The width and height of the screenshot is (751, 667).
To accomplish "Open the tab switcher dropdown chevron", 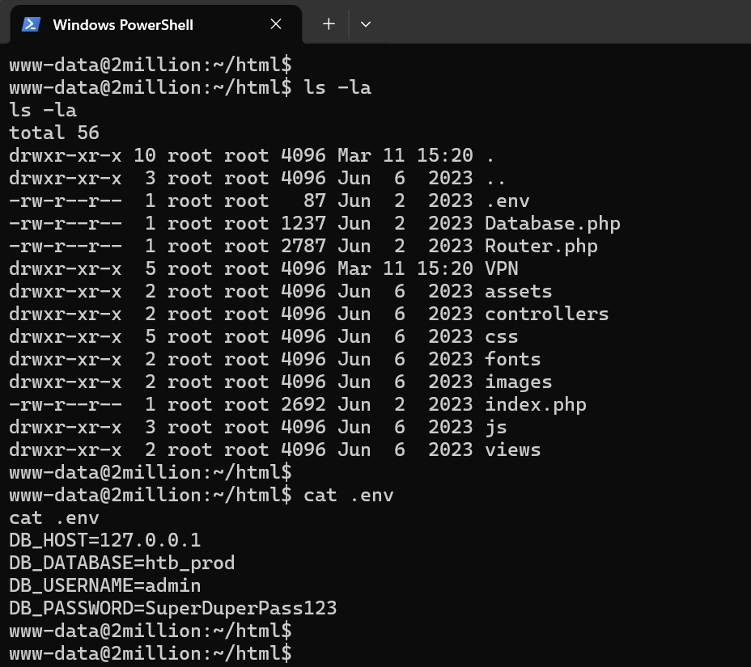I will [x=366, y=24].
